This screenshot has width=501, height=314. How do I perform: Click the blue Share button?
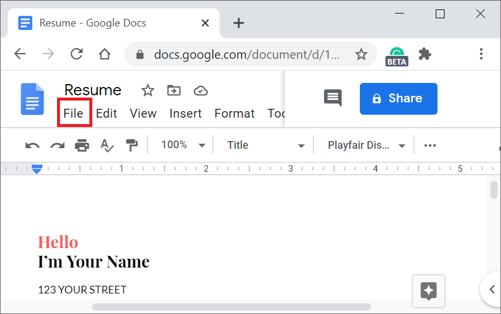pyautogui.click(x=398, y=98)
